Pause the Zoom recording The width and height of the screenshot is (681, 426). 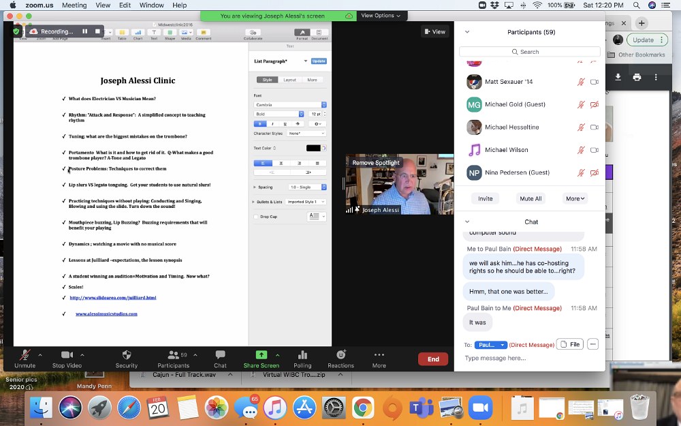click(x=84, y=31)
